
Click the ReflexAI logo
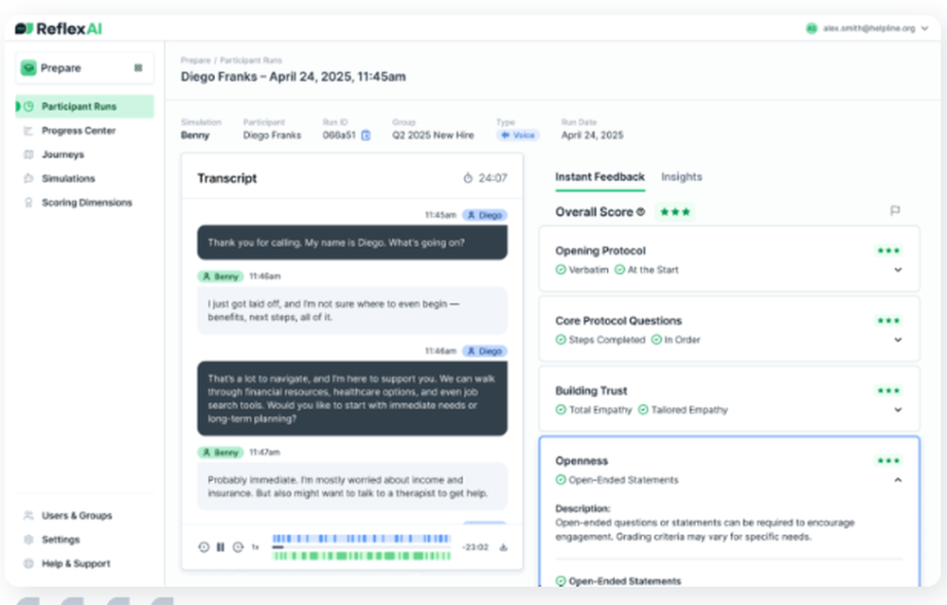pos(59,28)
